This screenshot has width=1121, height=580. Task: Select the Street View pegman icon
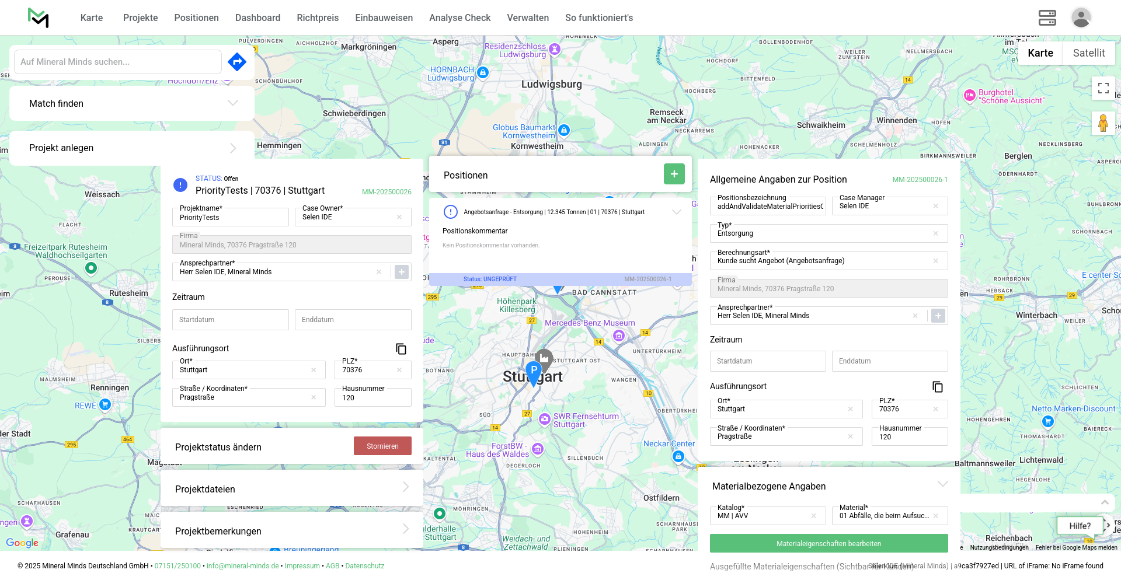tap(1103, 124)
